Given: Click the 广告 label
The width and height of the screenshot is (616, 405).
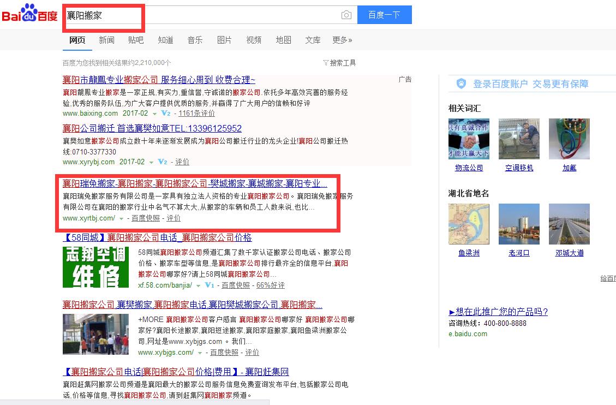Looking at the screenshot, I should tap(405, 80).
